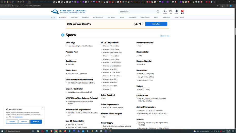The image size is (236, 133).
Task: Click the $47.99 price text
Action: [138, 24]
